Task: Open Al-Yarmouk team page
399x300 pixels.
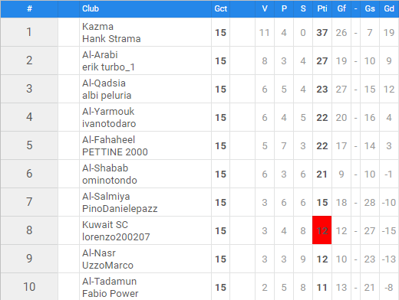Action: click(x=108, y=112)
